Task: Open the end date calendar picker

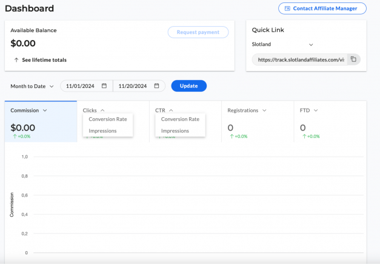Action: (157, 86)
